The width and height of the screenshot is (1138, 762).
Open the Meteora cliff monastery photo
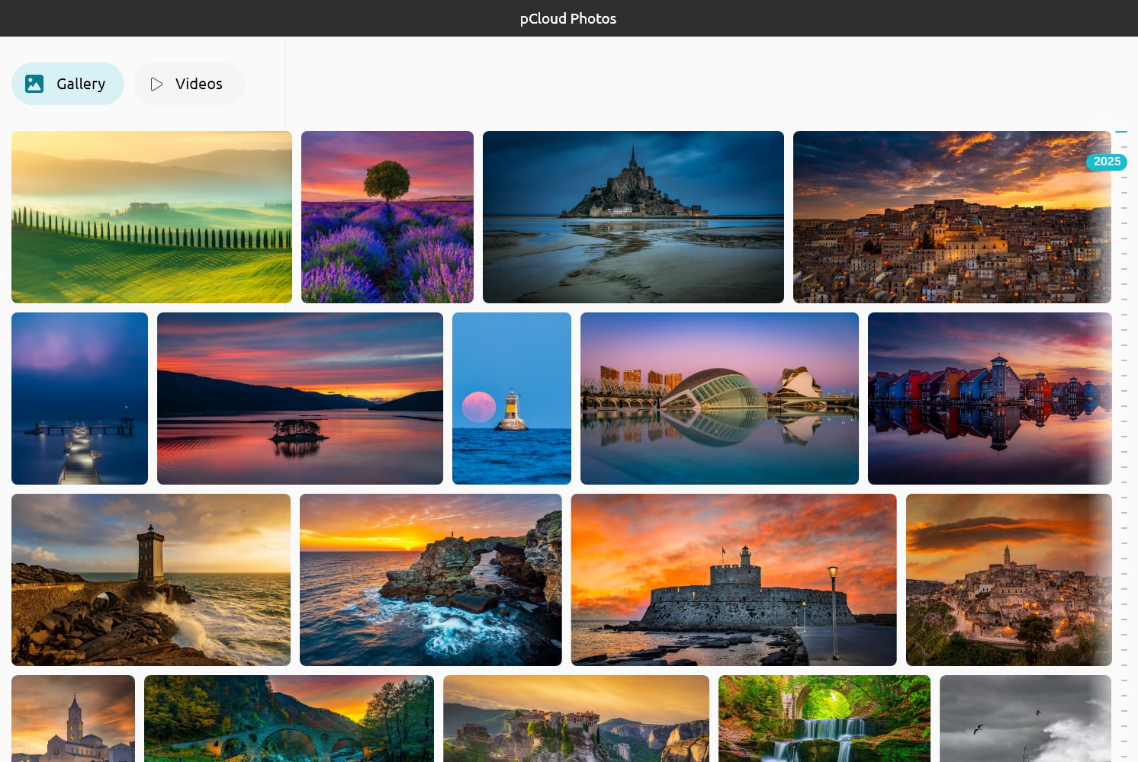576,719
